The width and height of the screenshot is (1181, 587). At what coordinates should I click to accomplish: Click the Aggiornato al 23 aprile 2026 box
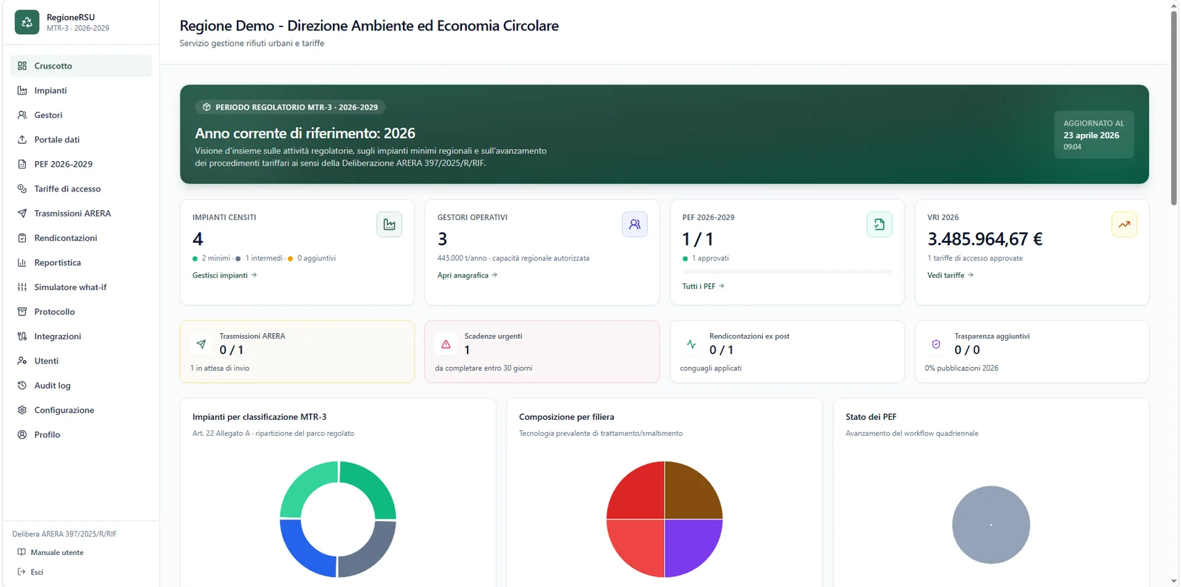click(x=1093, y=135)
